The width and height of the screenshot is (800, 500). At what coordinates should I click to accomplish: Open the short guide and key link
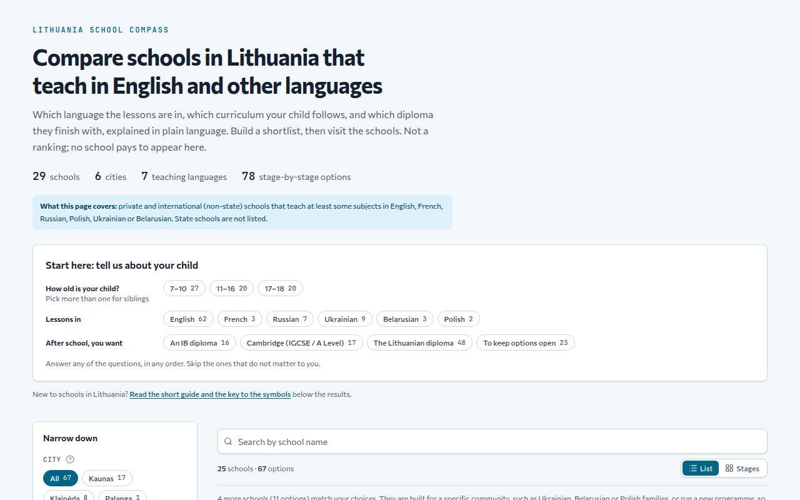210,394
